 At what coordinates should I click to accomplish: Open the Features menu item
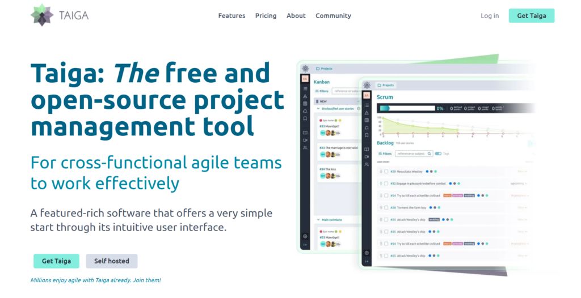click(231, 15)
